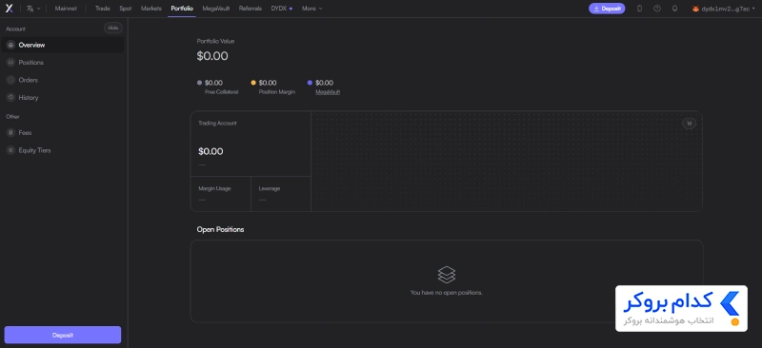Select Overview in the sidebar
The height and width of the screenshot is (348, 762).
coord(63,45)
